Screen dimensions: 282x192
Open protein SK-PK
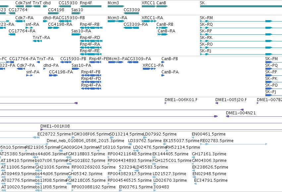[x=271, y=79]
